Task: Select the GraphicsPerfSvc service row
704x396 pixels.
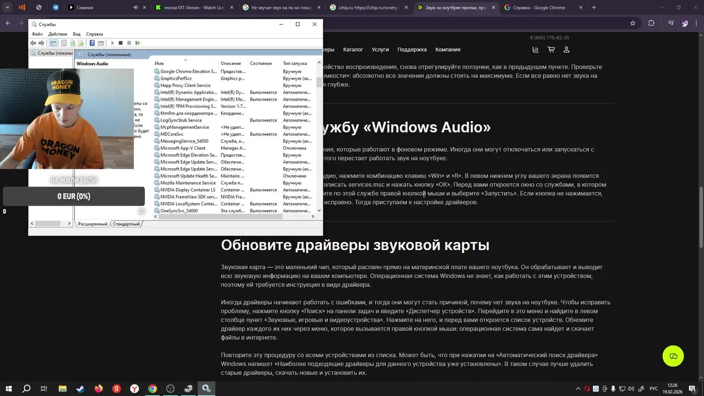Action: [x=234, y=79]
